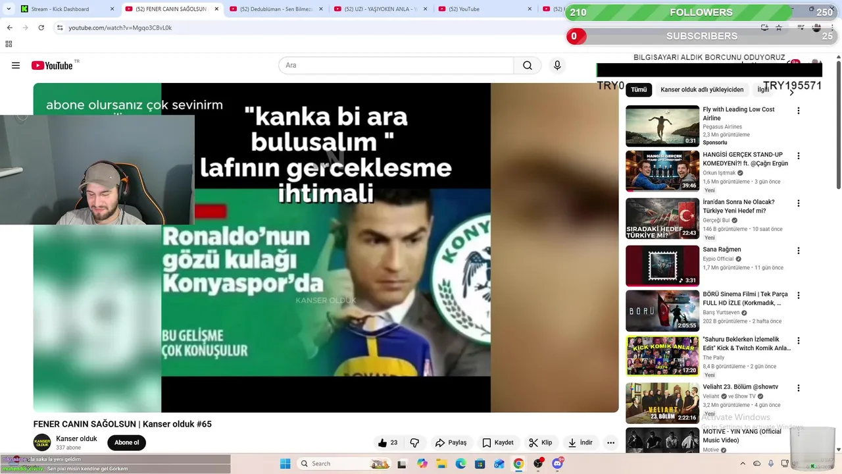Dislike the video with thumbs down
842x474 pixels.
(x=414, y=443)
